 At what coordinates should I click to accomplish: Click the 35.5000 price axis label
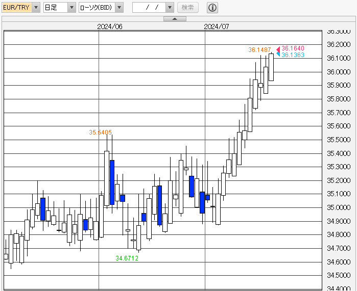339,140
